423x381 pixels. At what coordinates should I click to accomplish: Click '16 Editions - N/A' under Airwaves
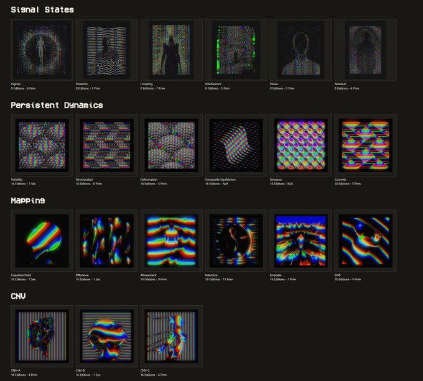tap(281, 184)
